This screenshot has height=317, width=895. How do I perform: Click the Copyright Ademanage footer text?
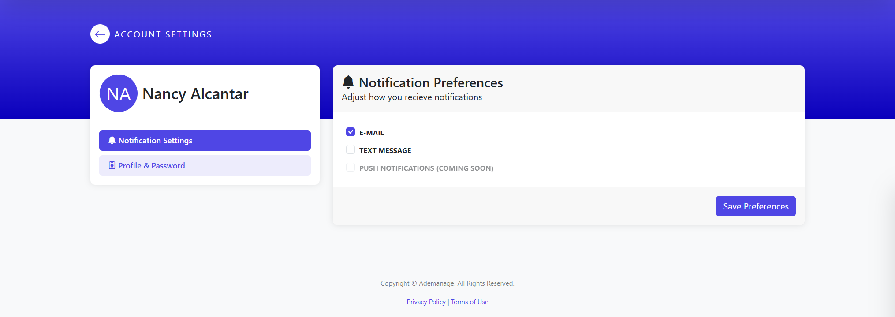(447, 283)
